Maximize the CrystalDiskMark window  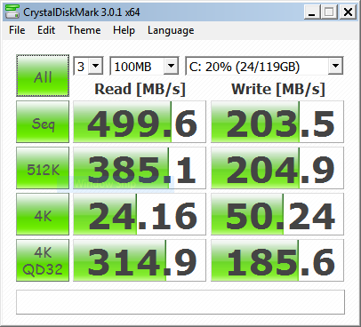tap(329, 12)
